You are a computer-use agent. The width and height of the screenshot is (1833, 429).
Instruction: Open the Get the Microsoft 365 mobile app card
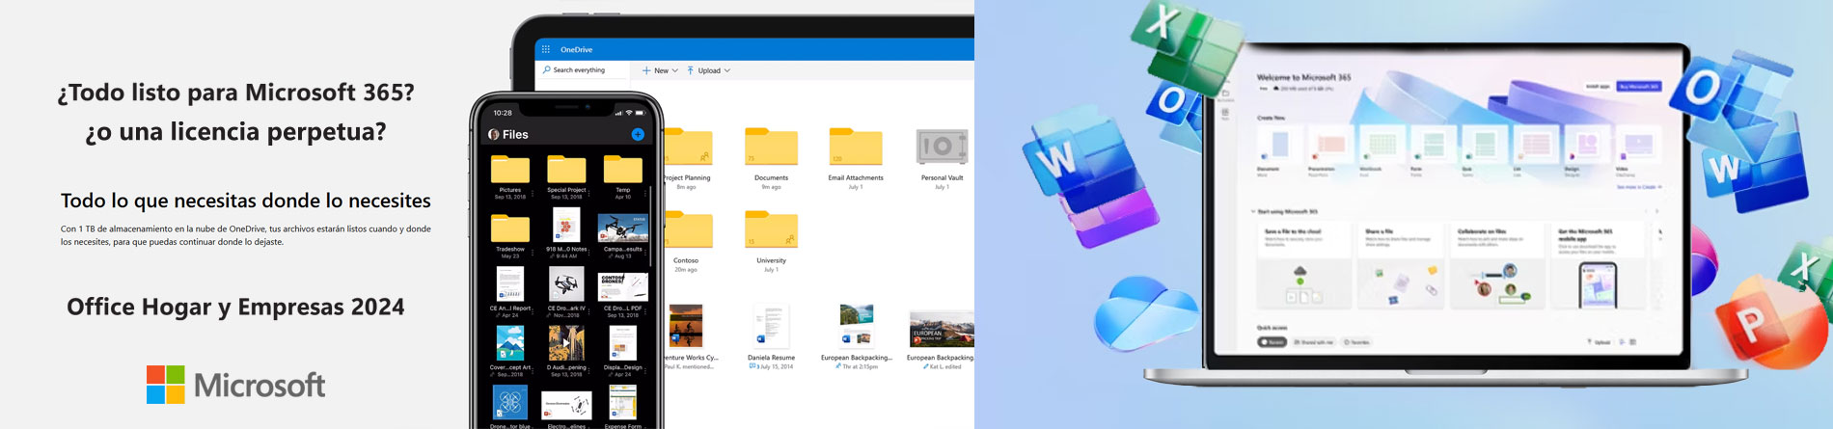1597,266
